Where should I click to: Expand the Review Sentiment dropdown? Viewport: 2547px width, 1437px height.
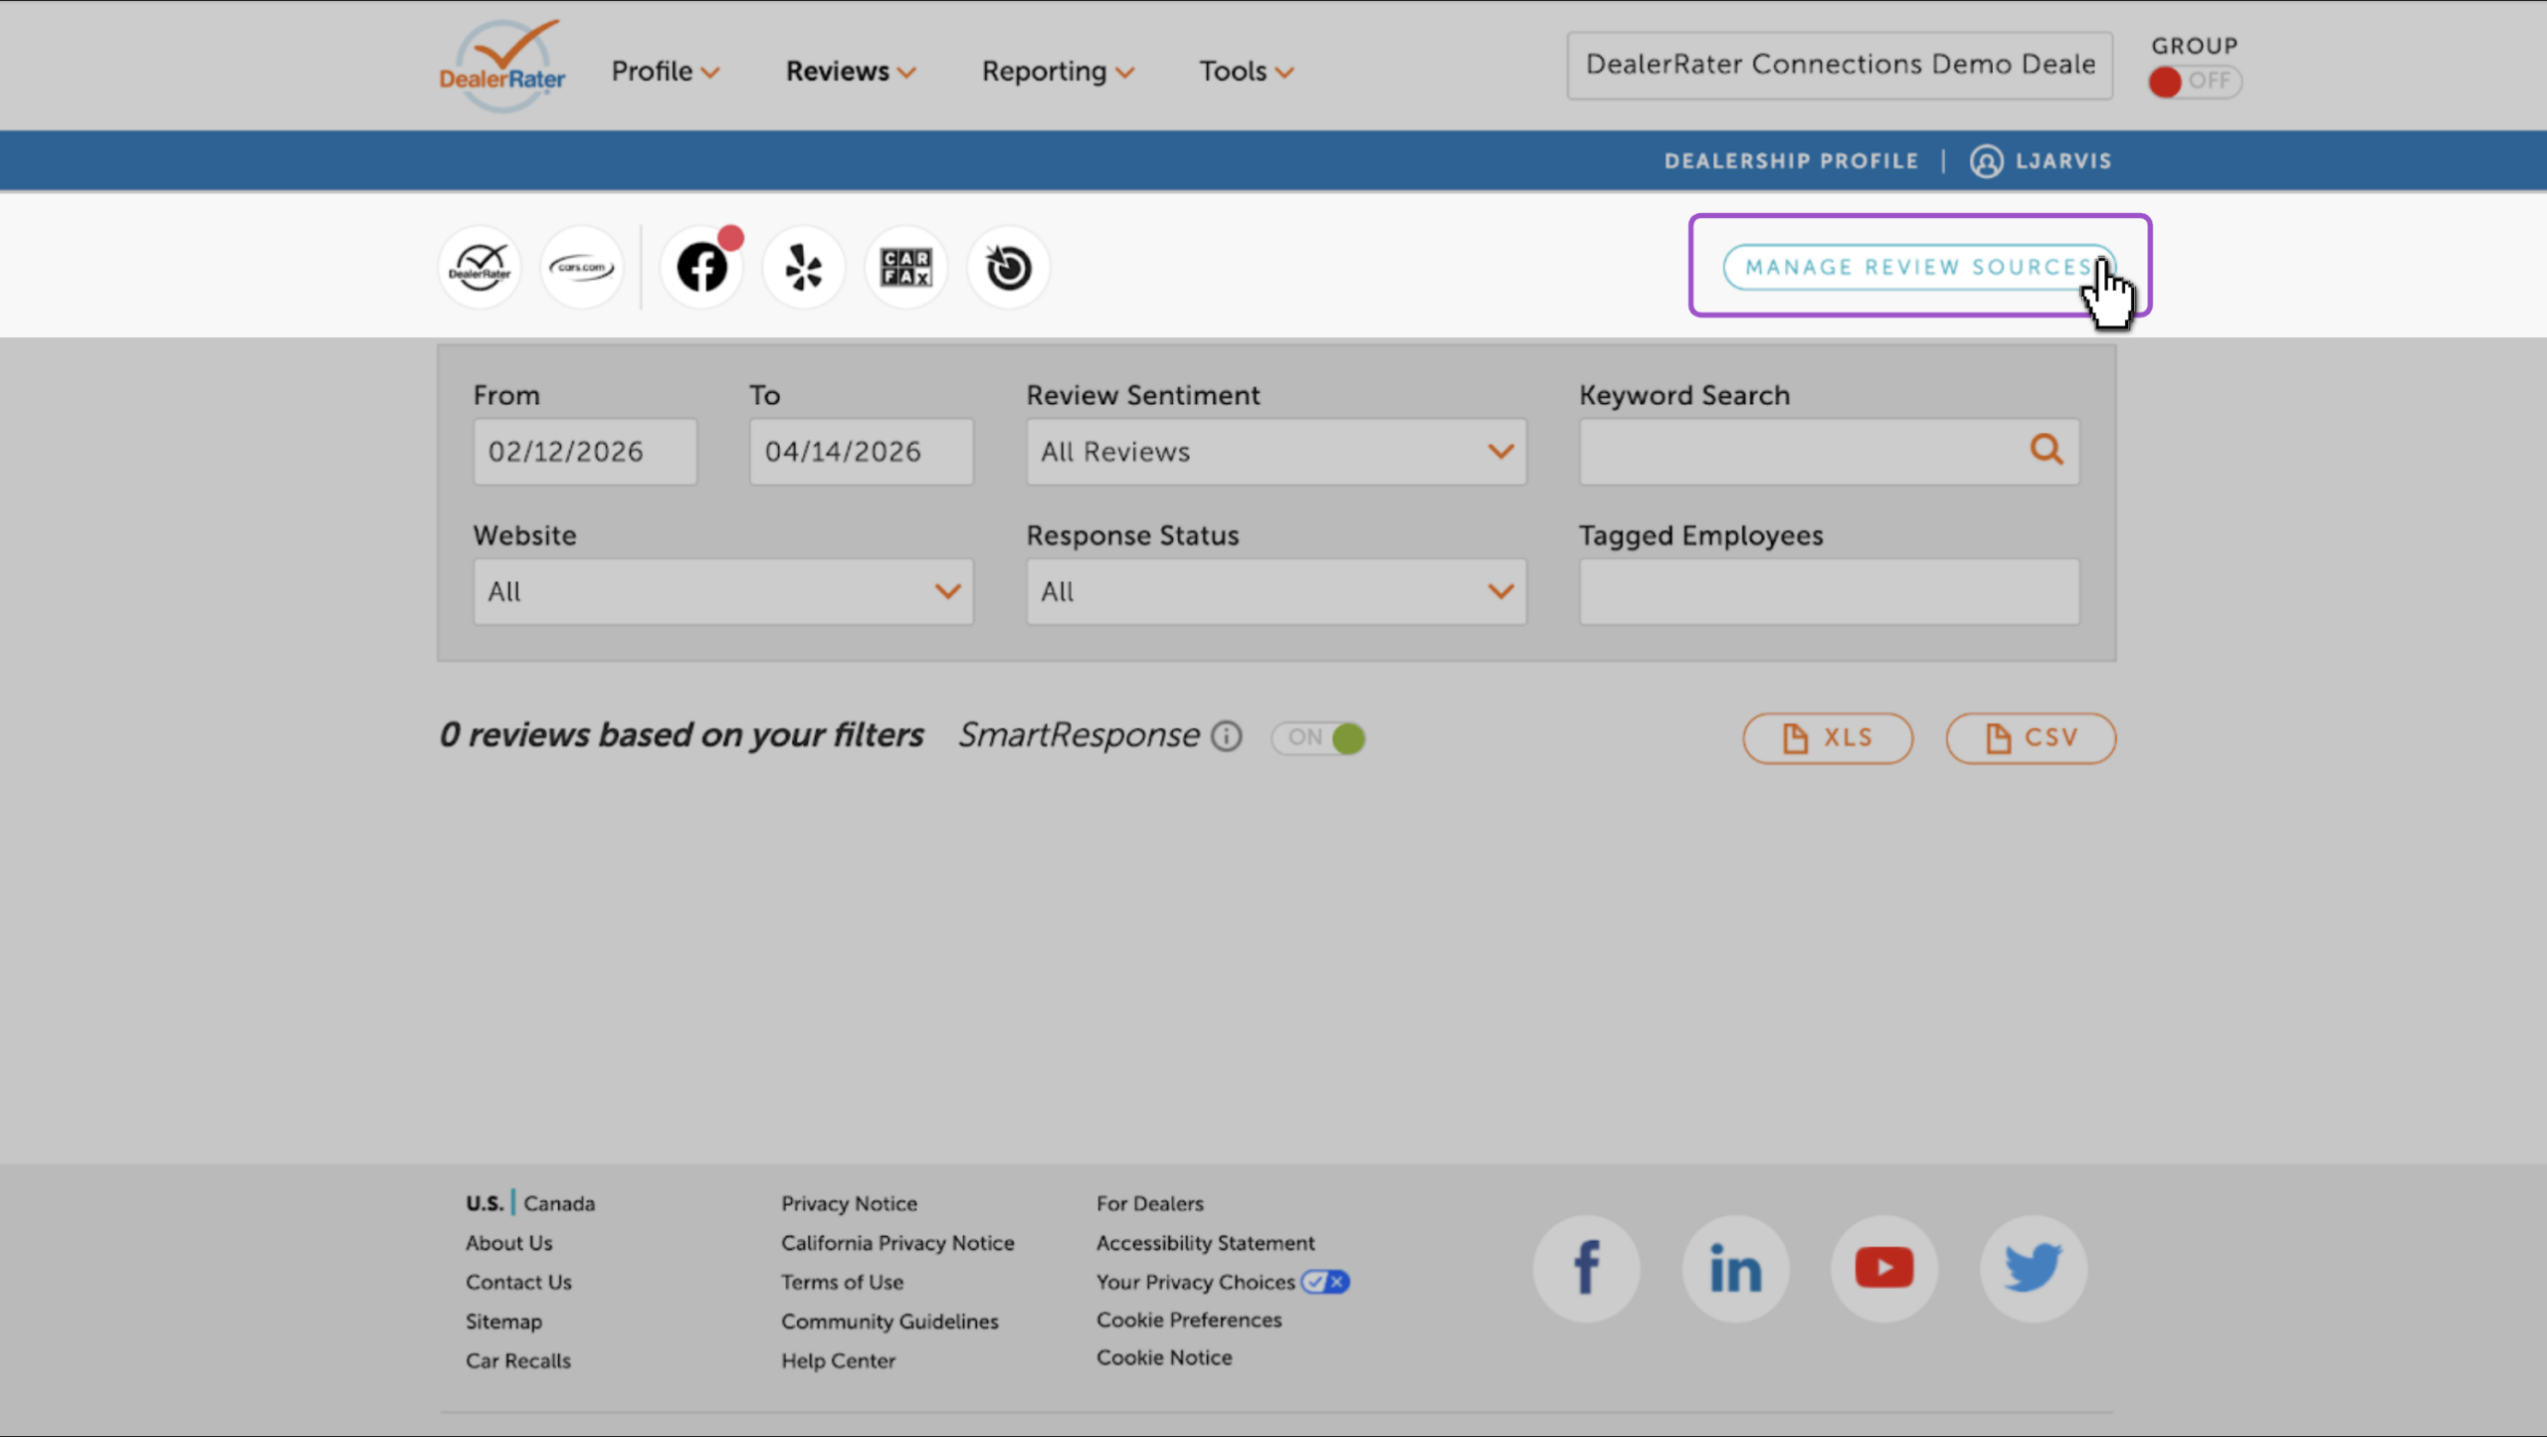(1276, 452)
